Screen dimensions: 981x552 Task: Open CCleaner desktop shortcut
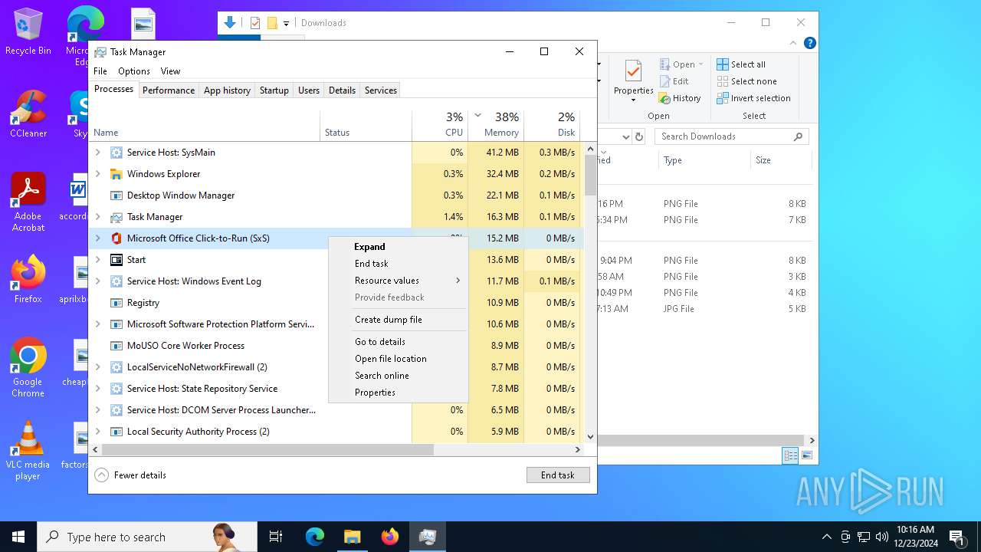(x=28, y=114)
